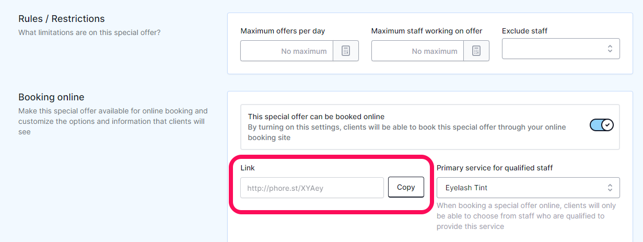This screenshot has height=242, width=643.
Task: Click the Rules / Restrictions heading
Action: 62,19
